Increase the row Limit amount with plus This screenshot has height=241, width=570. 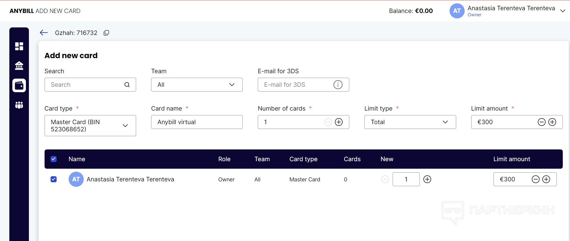coord(546,179)
